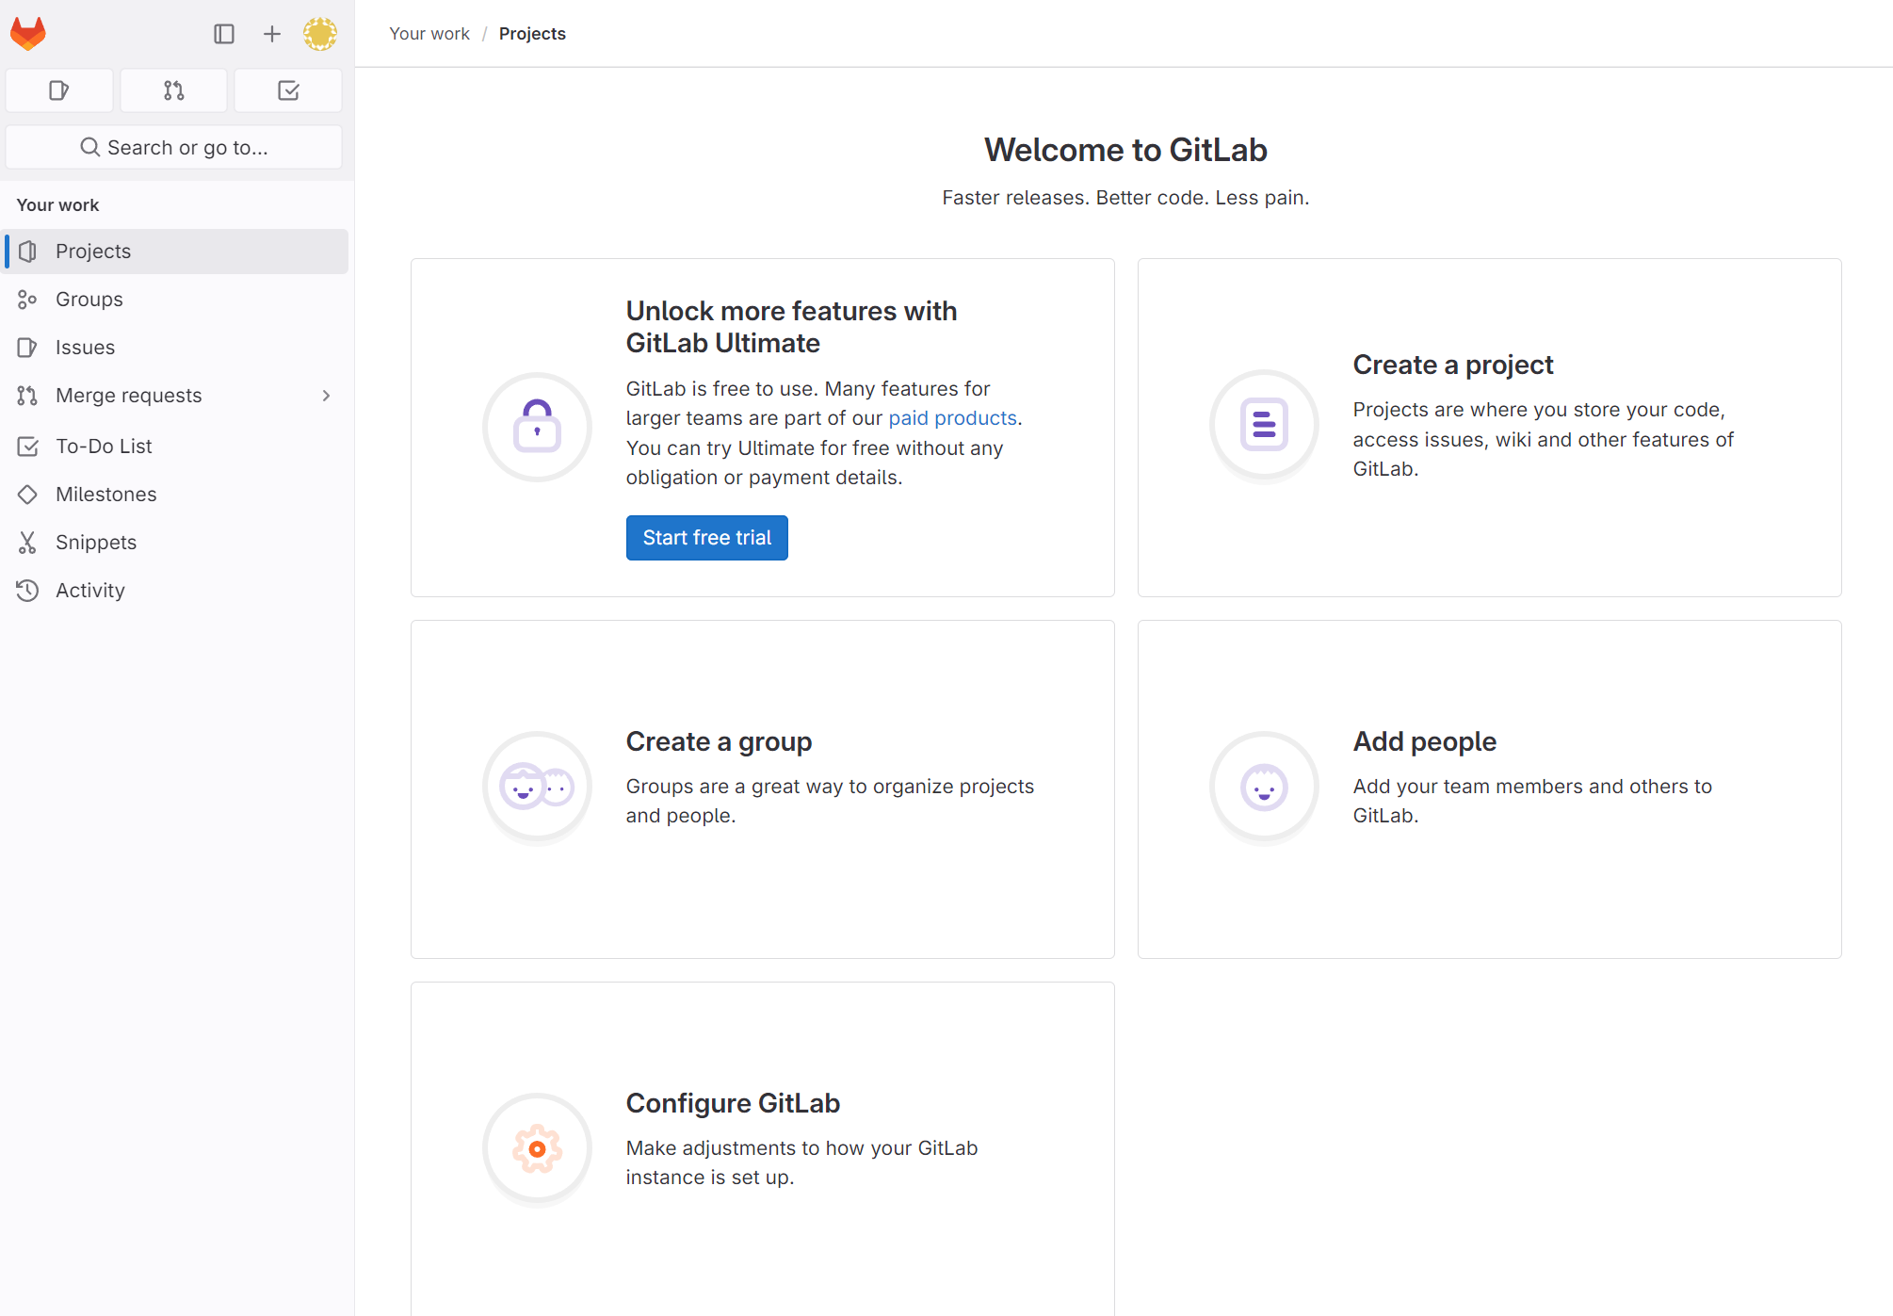This screenshot has width=1893, height=1316.
Task: Click the padlock Ultimate icon
Action: 537,427
